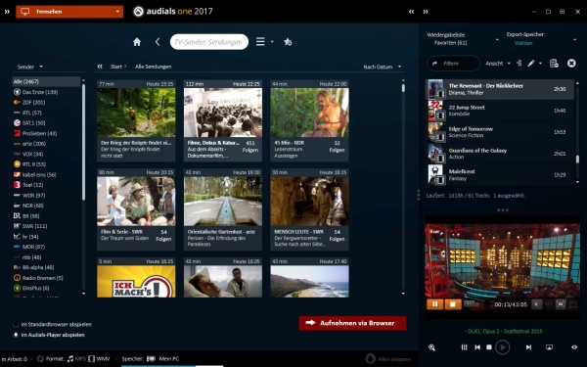Open the Wiedergabeliste Favoriten dropdown arrow
The image size is (587, 367).
pyautogui.click(x=497, y=39)
